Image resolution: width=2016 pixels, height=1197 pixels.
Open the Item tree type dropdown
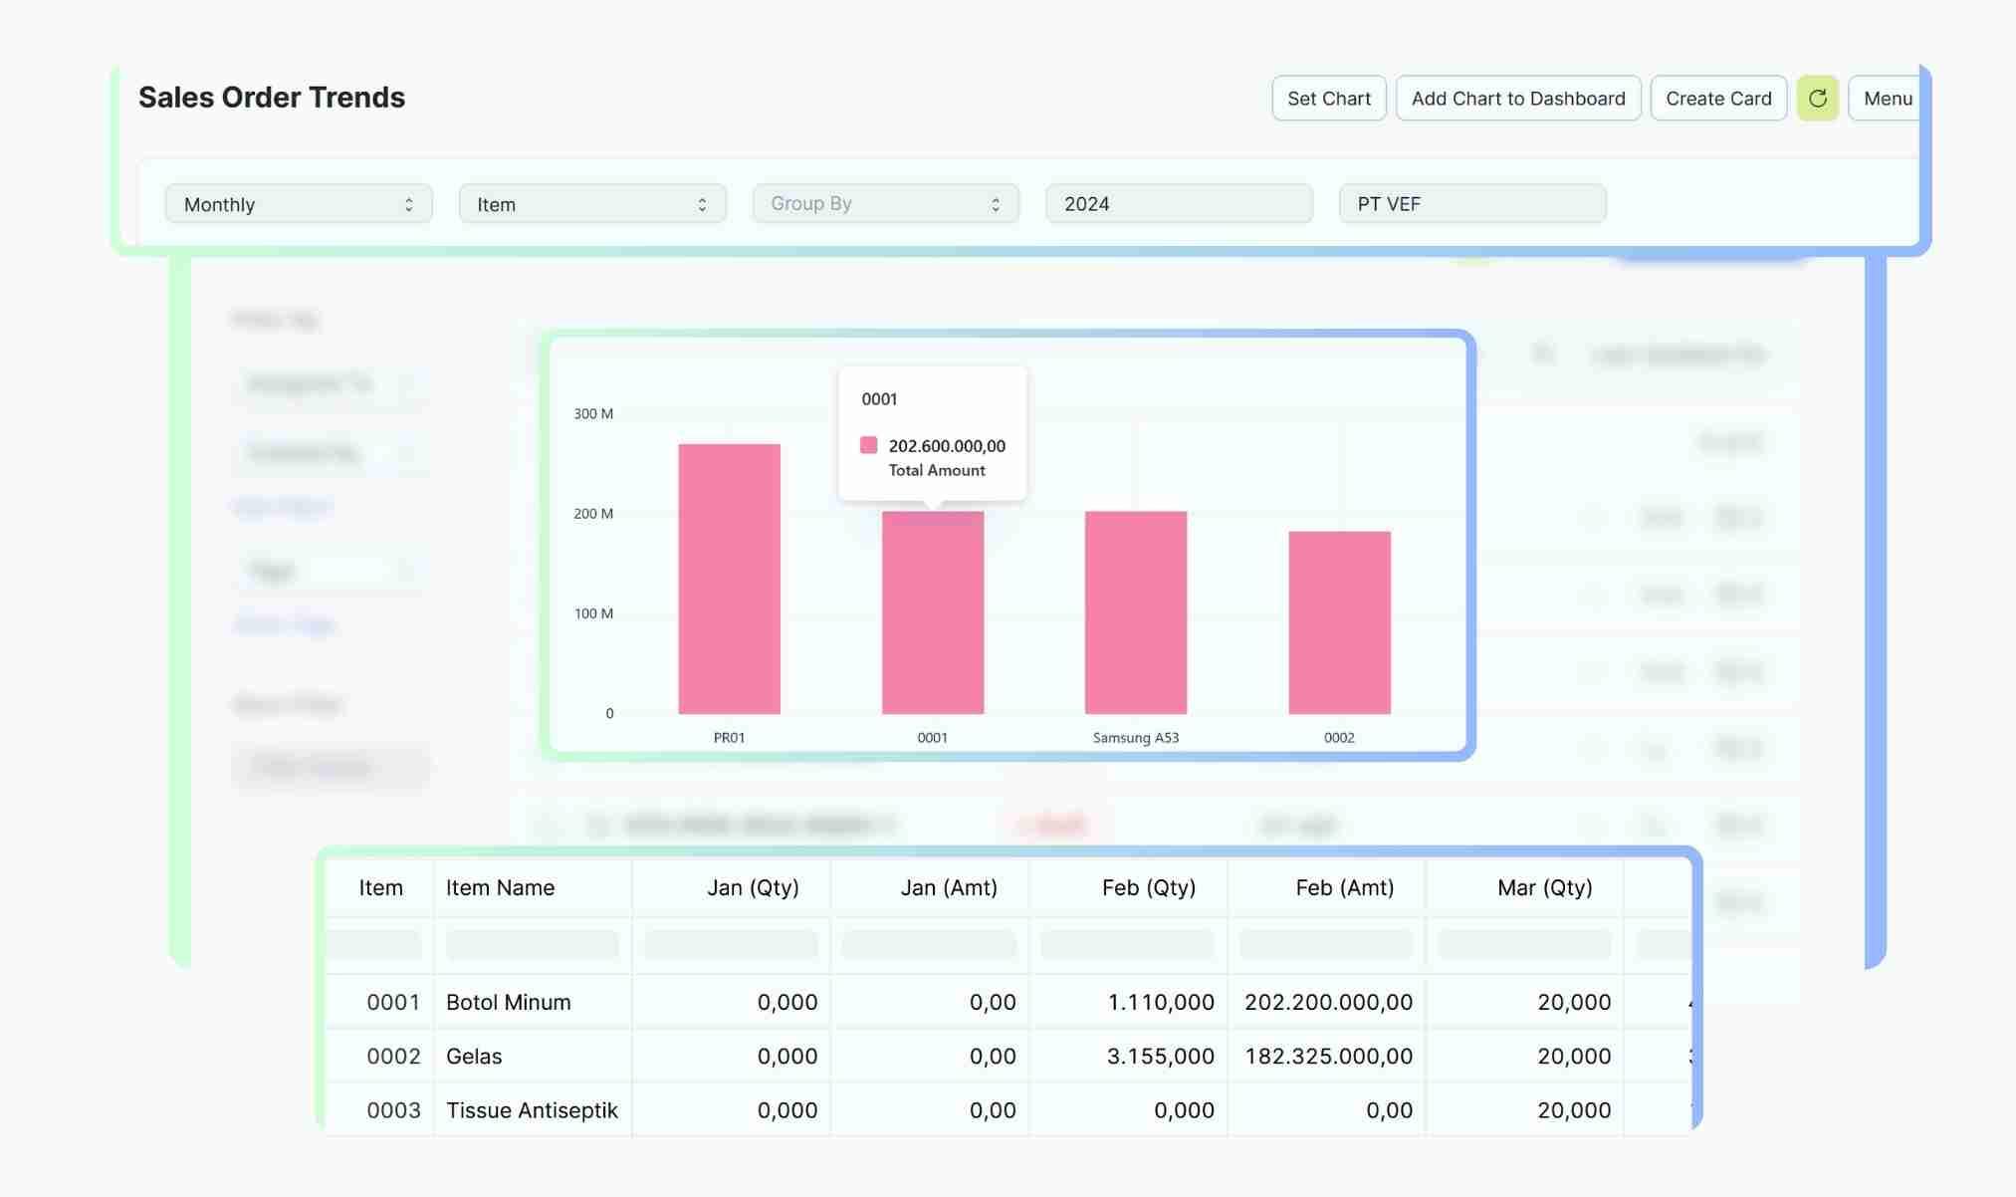click(591, 204)
